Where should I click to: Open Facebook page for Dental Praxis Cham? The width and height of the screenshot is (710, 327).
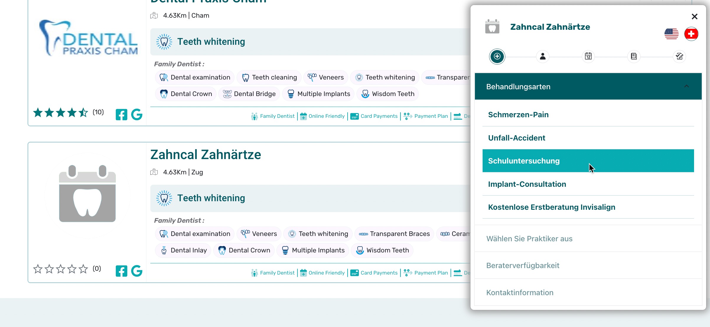(x=121, y=115)
